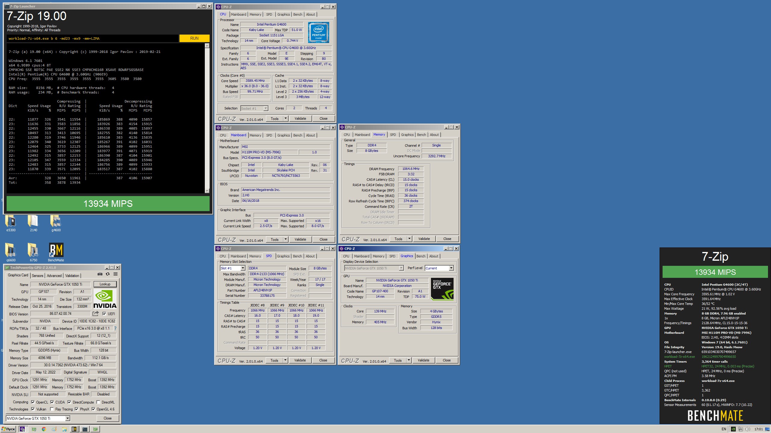Image resolution: width=771 pixels, height=433 pixels.
Task: Click the 7-Zip output vertical scrollbar track
Action: click(x=207, y=118)
